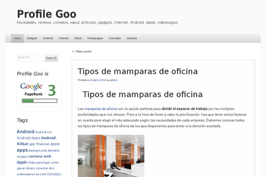Viewport: 266px width, 177px height.
Task: Open the Android Apps tag
Action: [x=28, y=138]
